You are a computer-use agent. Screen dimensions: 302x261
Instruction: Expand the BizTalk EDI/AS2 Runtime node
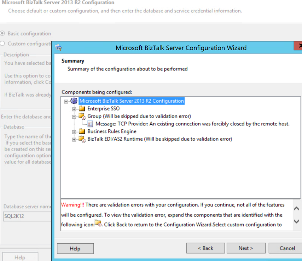tap(74, 140)
